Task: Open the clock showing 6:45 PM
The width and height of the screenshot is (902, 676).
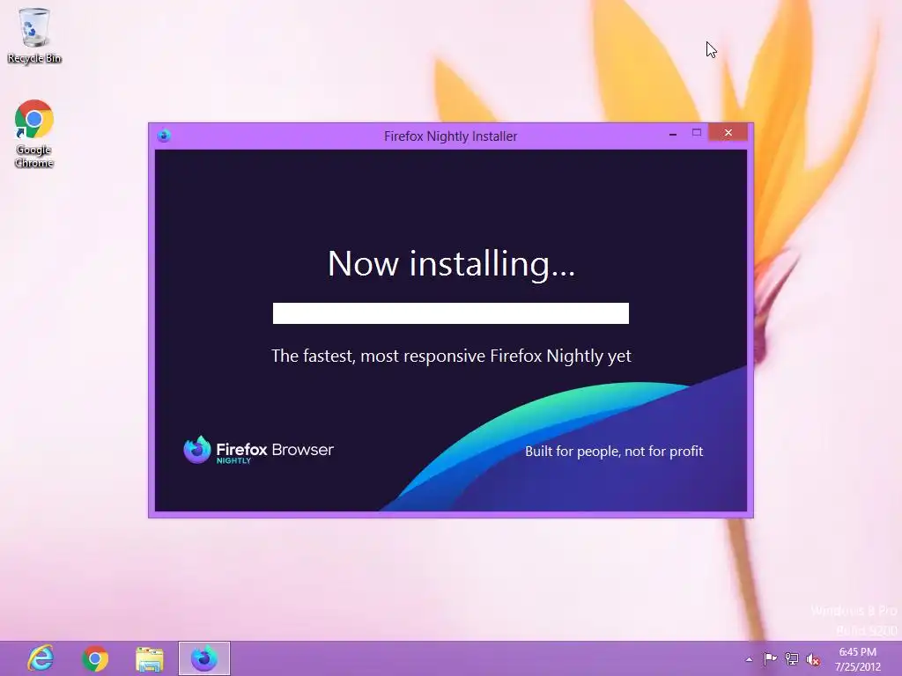Action: pyautogui.click(x=858, y=659)
